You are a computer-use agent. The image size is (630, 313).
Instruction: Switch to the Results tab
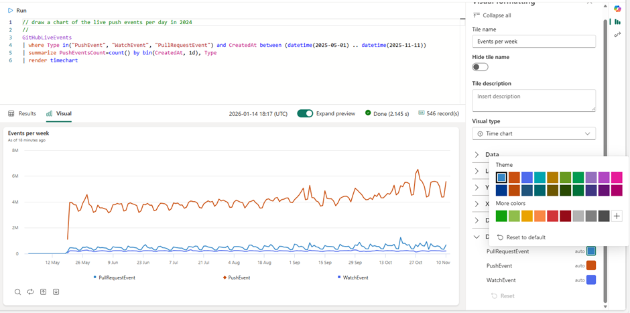[x=23, y=114]
